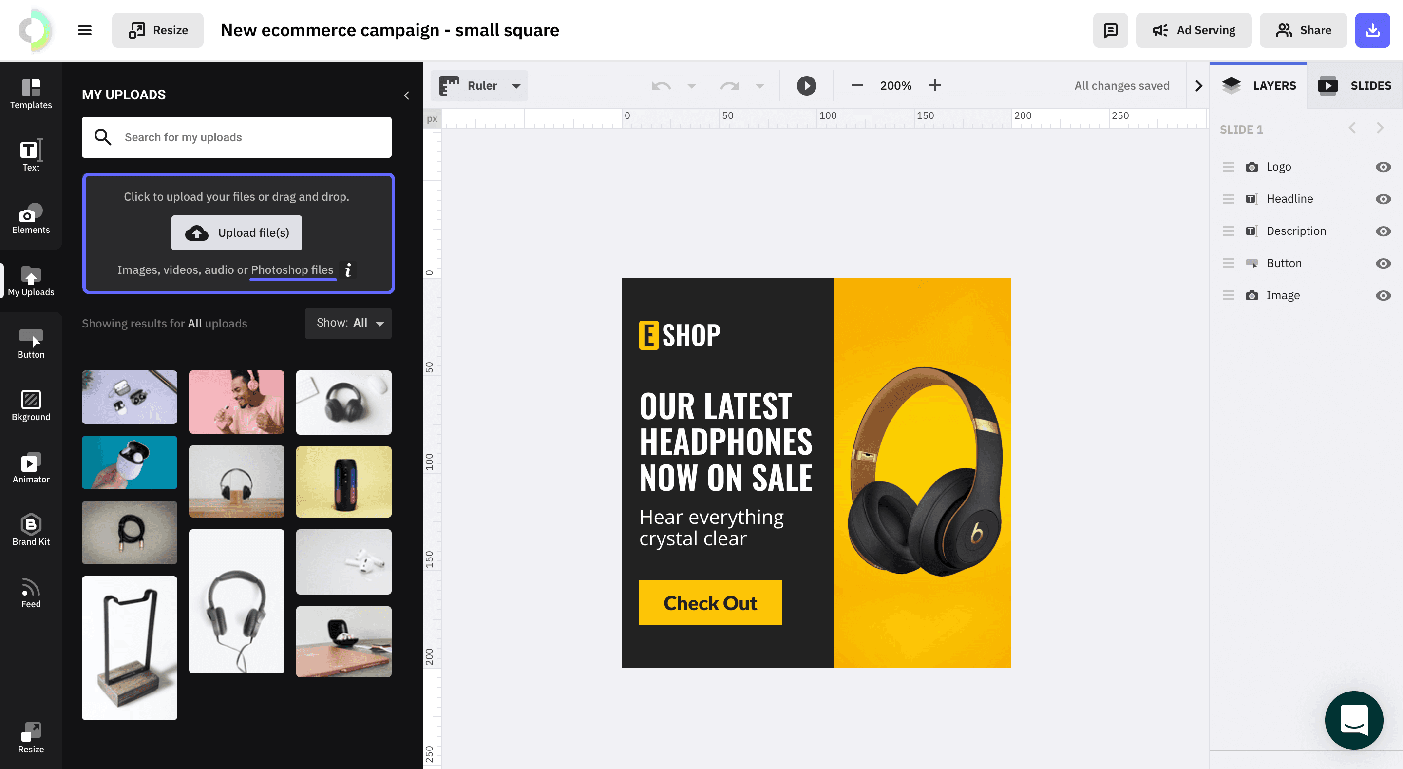Image resolution: width=1403 pixels, height=769 pixels.
Task: Open the Brand Kit panel
Action: click(x=31, y=530)
